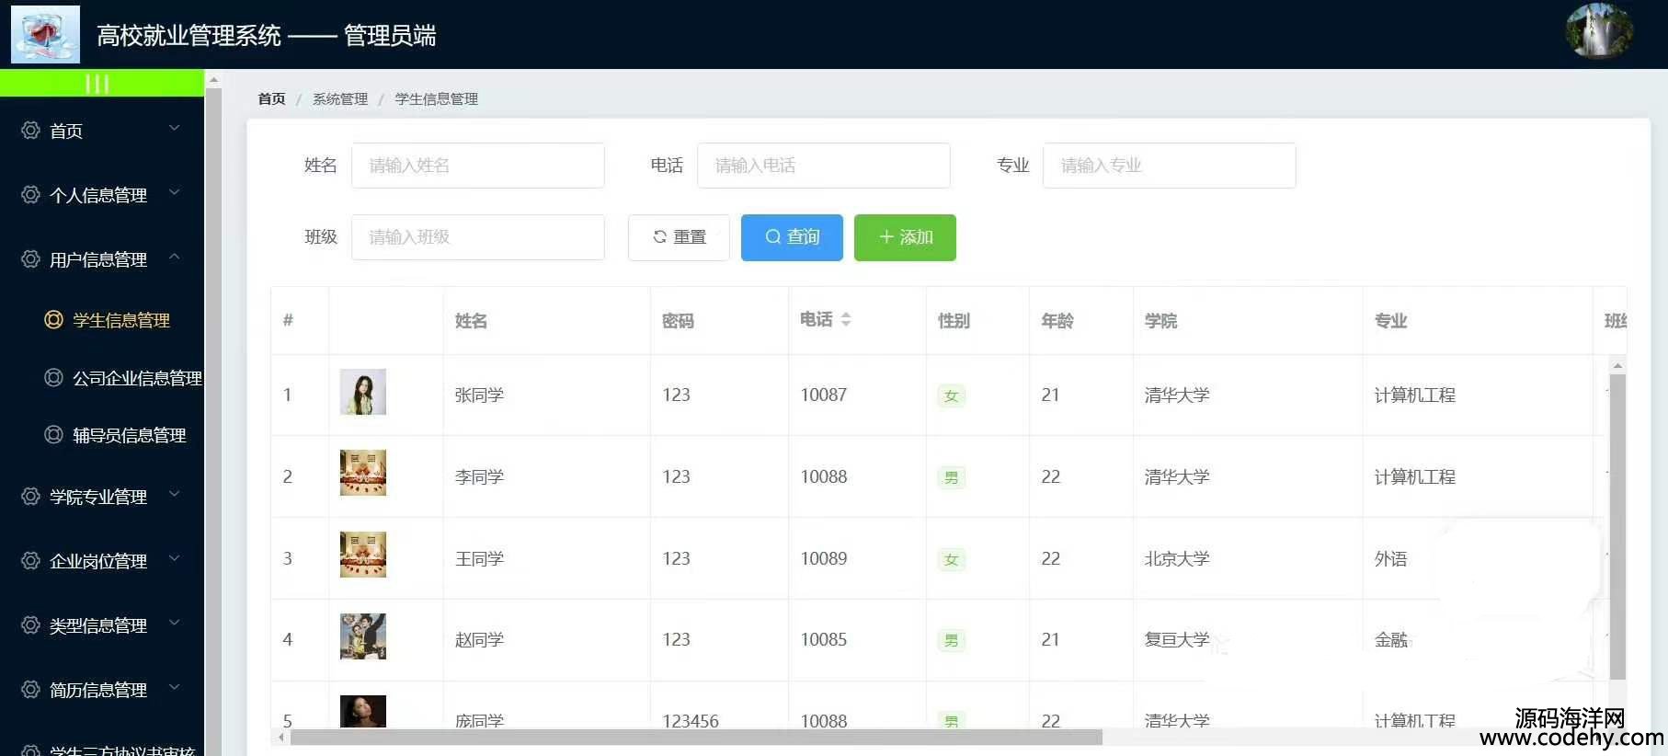Click 女 gender tag for 张同学
The image size is (1668, 756).
tap(952, 395)
